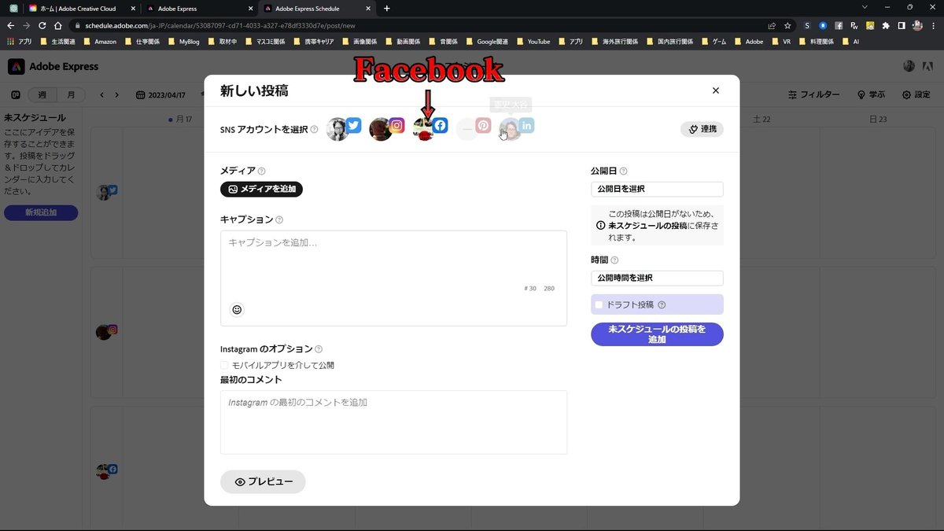Bookmark this page with star icon
Screen dimensions: 944x531
coord(787,25)
